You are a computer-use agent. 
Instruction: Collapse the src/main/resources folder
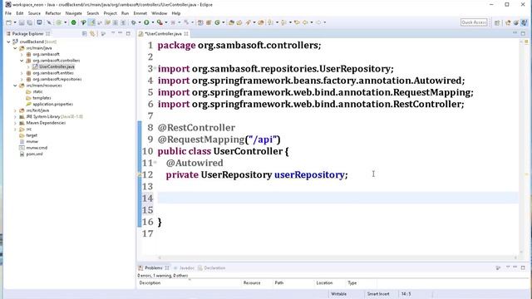(x=15, y=86)
